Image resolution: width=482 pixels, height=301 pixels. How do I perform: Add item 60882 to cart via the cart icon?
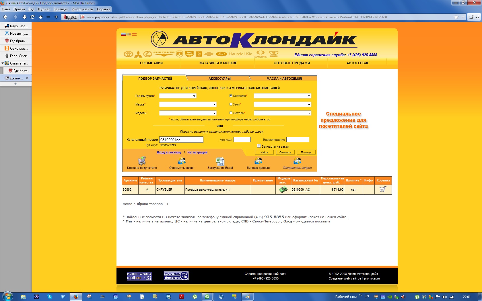pos(383,189)
